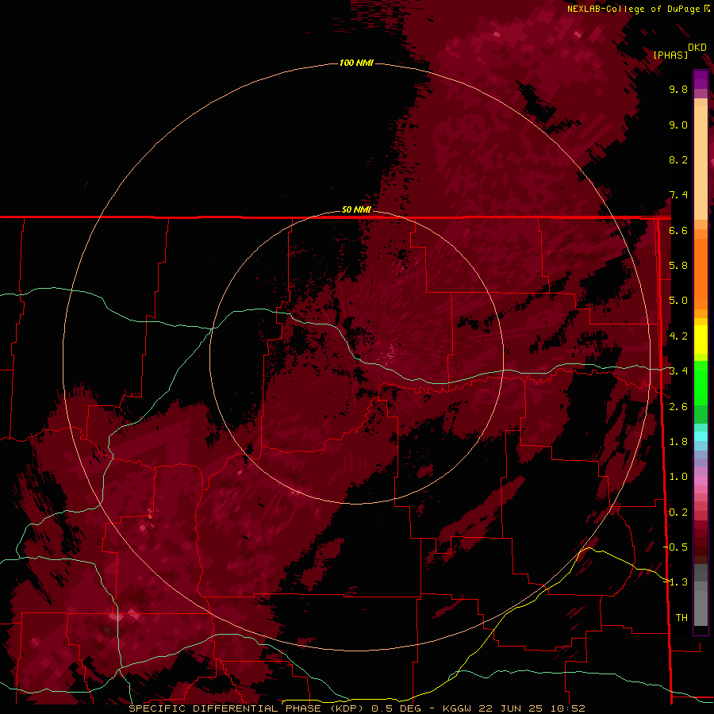Click the [PHAS] legend label

(x=670, y=55)
